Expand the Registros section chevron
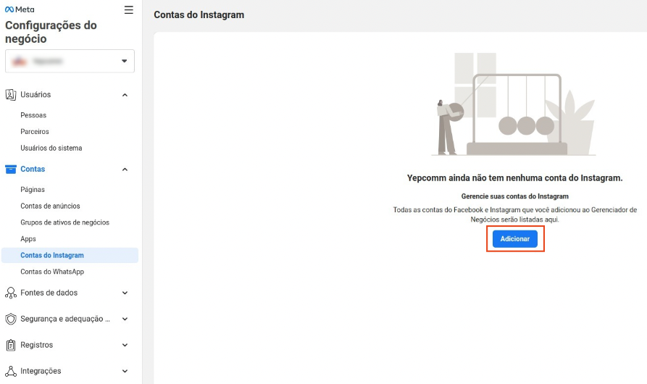Viewport: 647px width, 384px height. point(125,345)
